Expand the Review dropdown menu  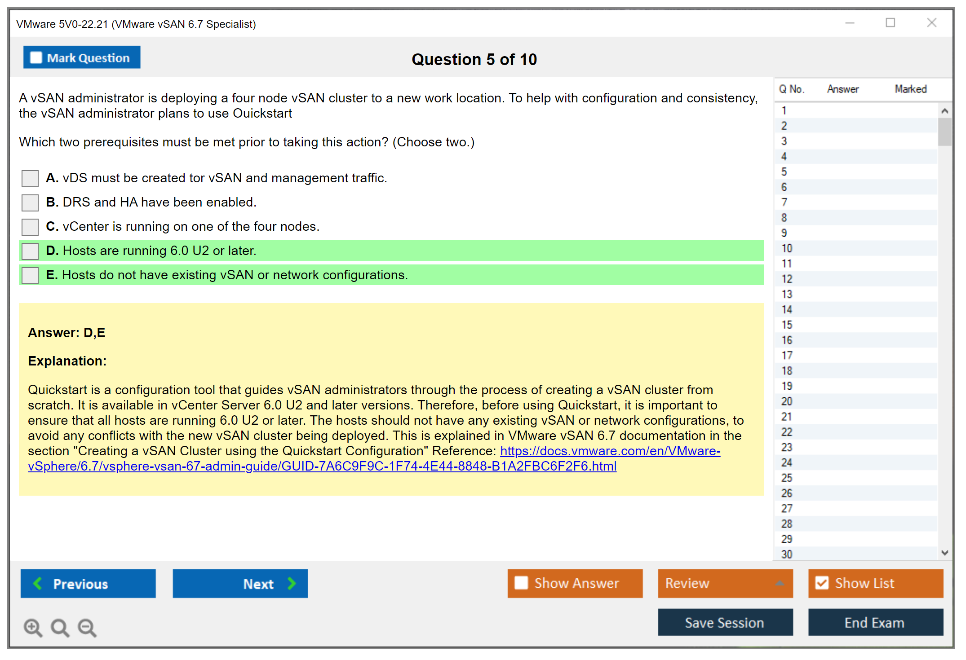coord(780,583)
